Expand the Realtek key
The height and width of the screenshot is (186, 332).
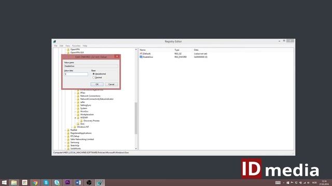tap(65, 130)
